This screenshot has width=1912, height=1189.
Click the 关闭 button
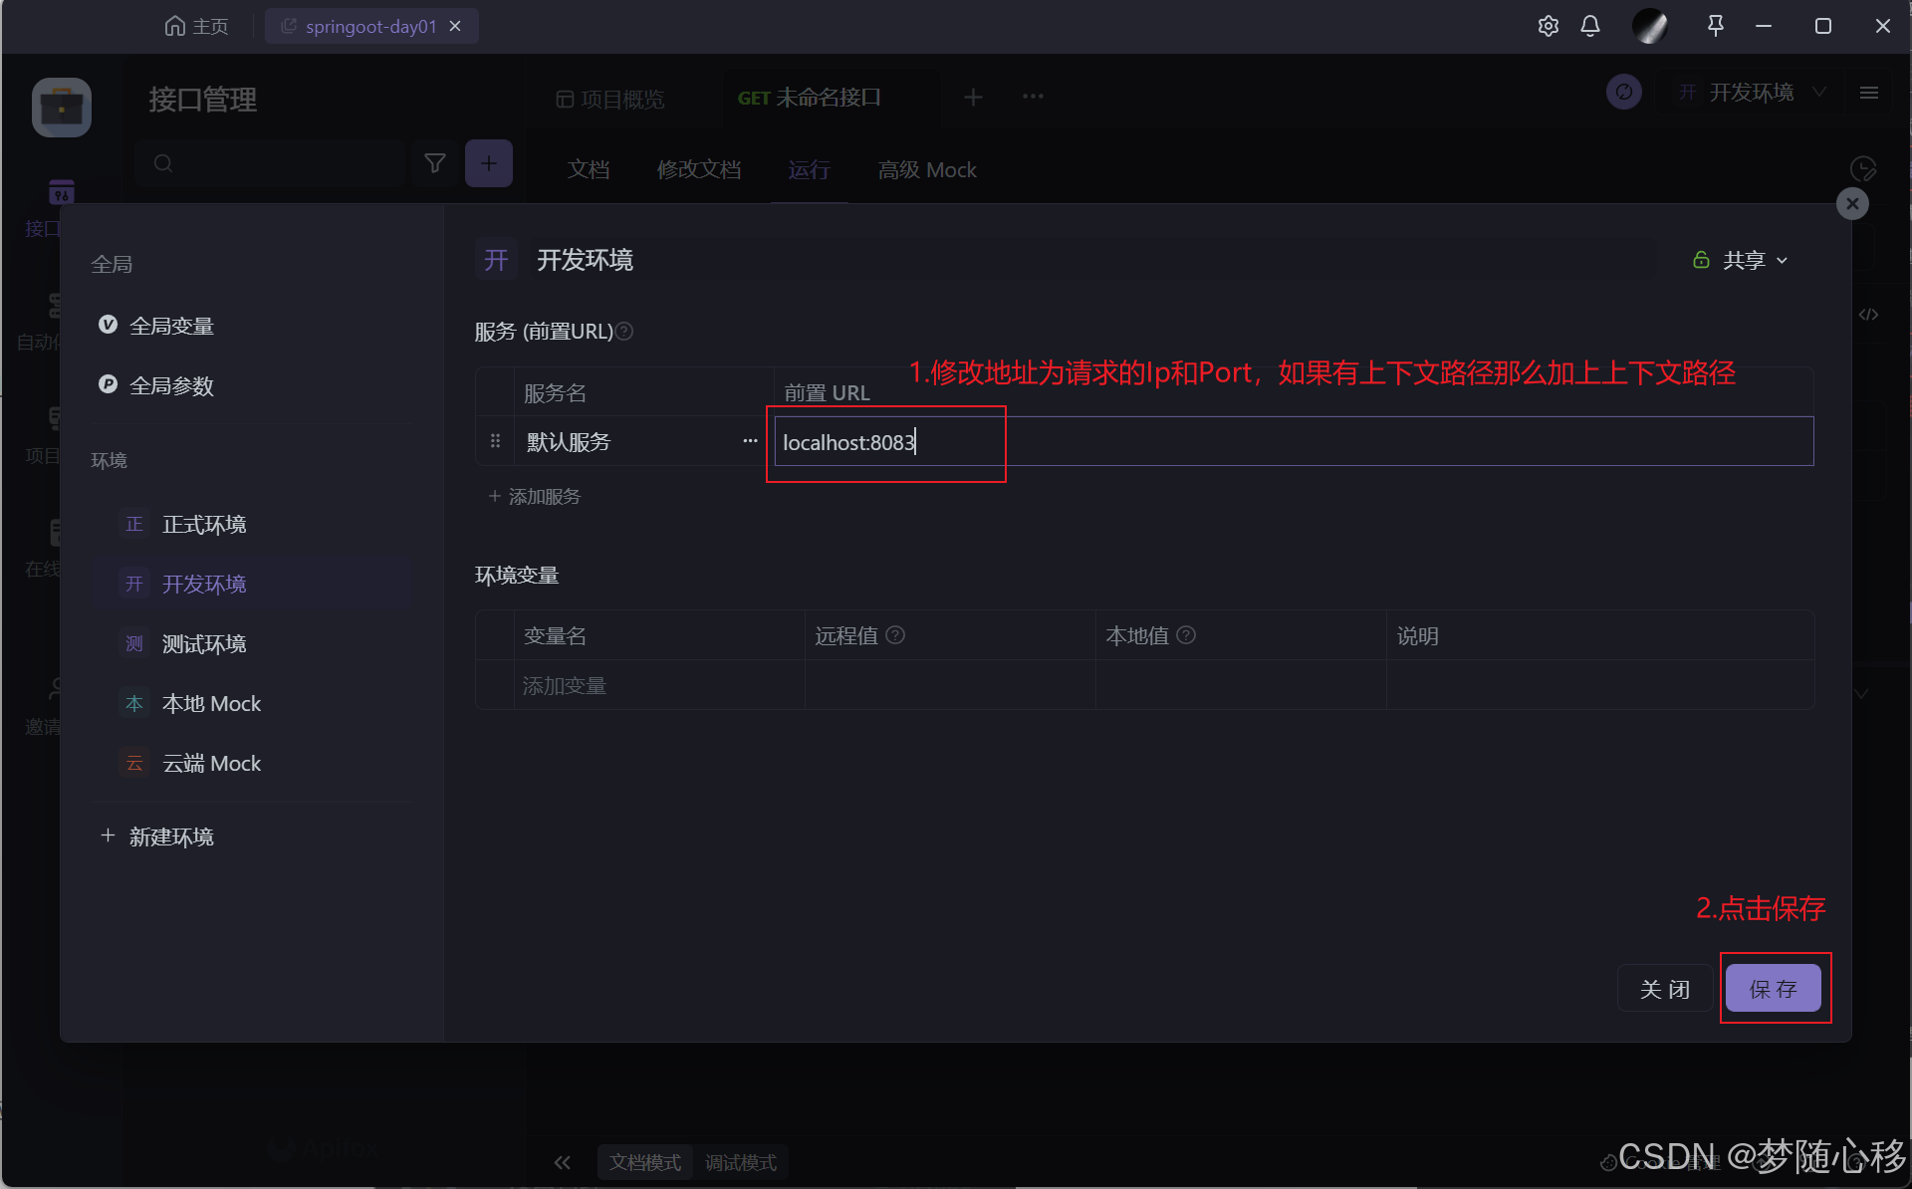1664,989
